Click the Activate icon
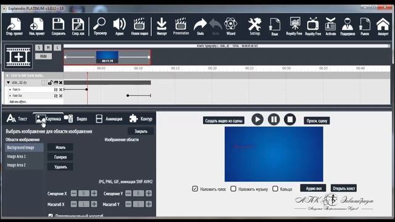The image size is (395, 222). (x=331, y=26)
